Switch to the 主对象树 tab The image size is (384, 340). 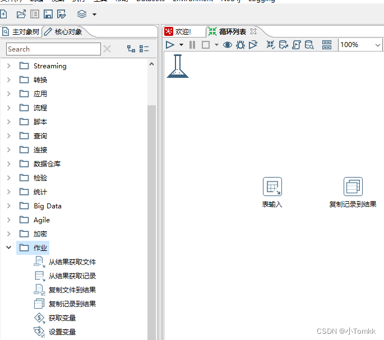pos(21,32)
